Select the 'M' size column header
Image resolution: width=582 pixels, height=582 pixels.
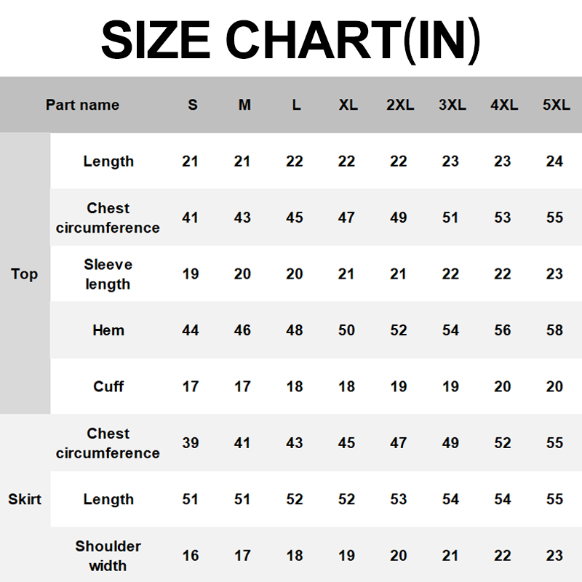244,105
